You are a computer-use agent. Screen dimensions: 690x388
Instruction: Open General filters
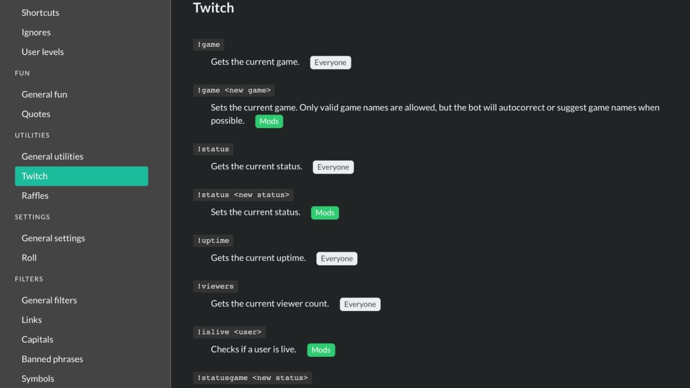click(x=49, y=300)
